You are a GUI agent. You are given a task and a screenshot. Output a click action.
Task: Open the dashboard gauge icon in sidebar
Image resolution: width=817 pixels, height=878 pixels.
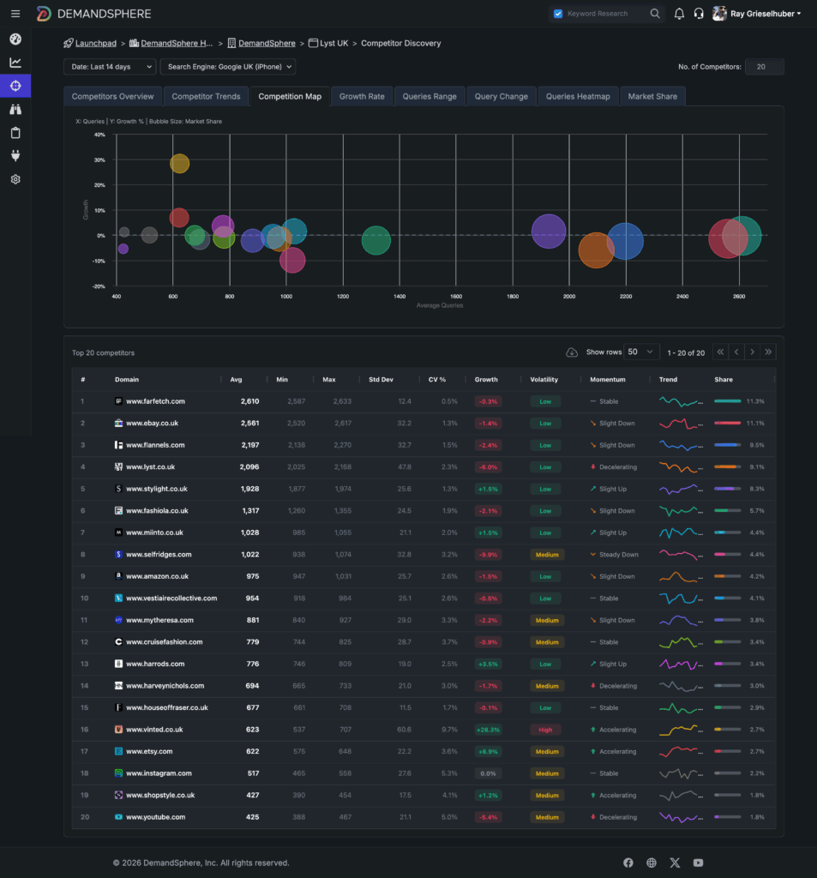15,39
